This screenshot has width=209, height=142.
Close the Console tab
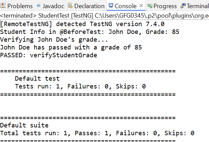point(141,6)
